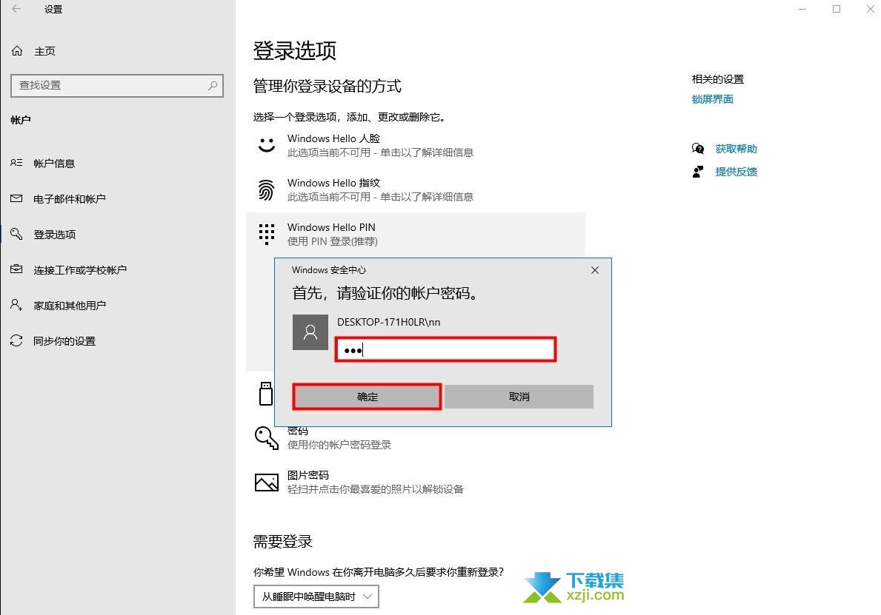Click the 密码 key icon
Viewport: 881px width, 615px height.
(266, 437)
